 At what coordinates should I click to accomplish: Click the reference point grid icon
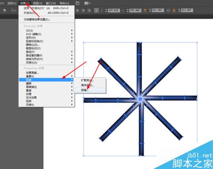(96, 10)
